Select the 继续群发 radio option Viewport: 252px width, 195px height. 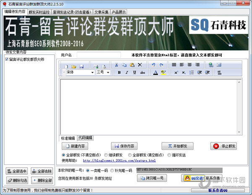(x=106, y=155)
